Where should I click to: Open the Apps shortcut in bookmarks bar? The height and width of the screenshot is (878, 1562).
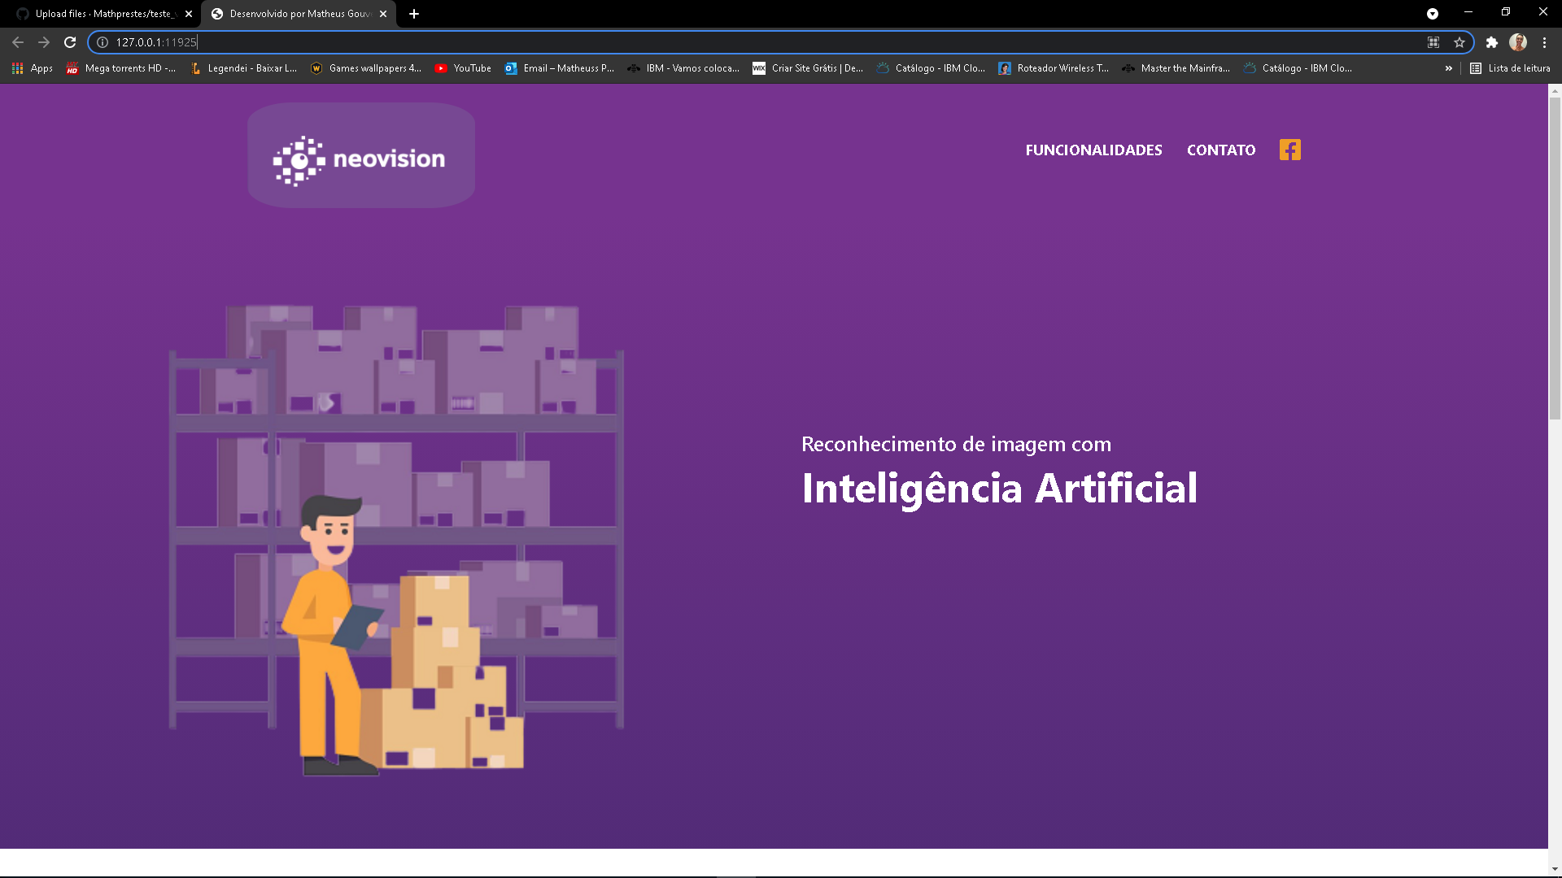click(33, 68)
